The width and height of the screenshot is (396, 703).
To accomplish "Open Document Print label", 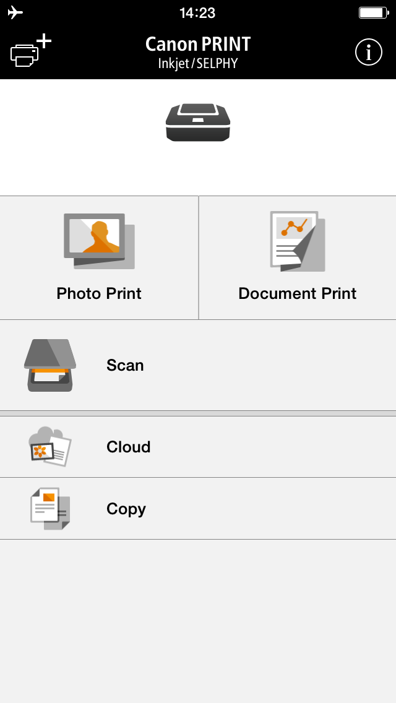I will point(298,293).
